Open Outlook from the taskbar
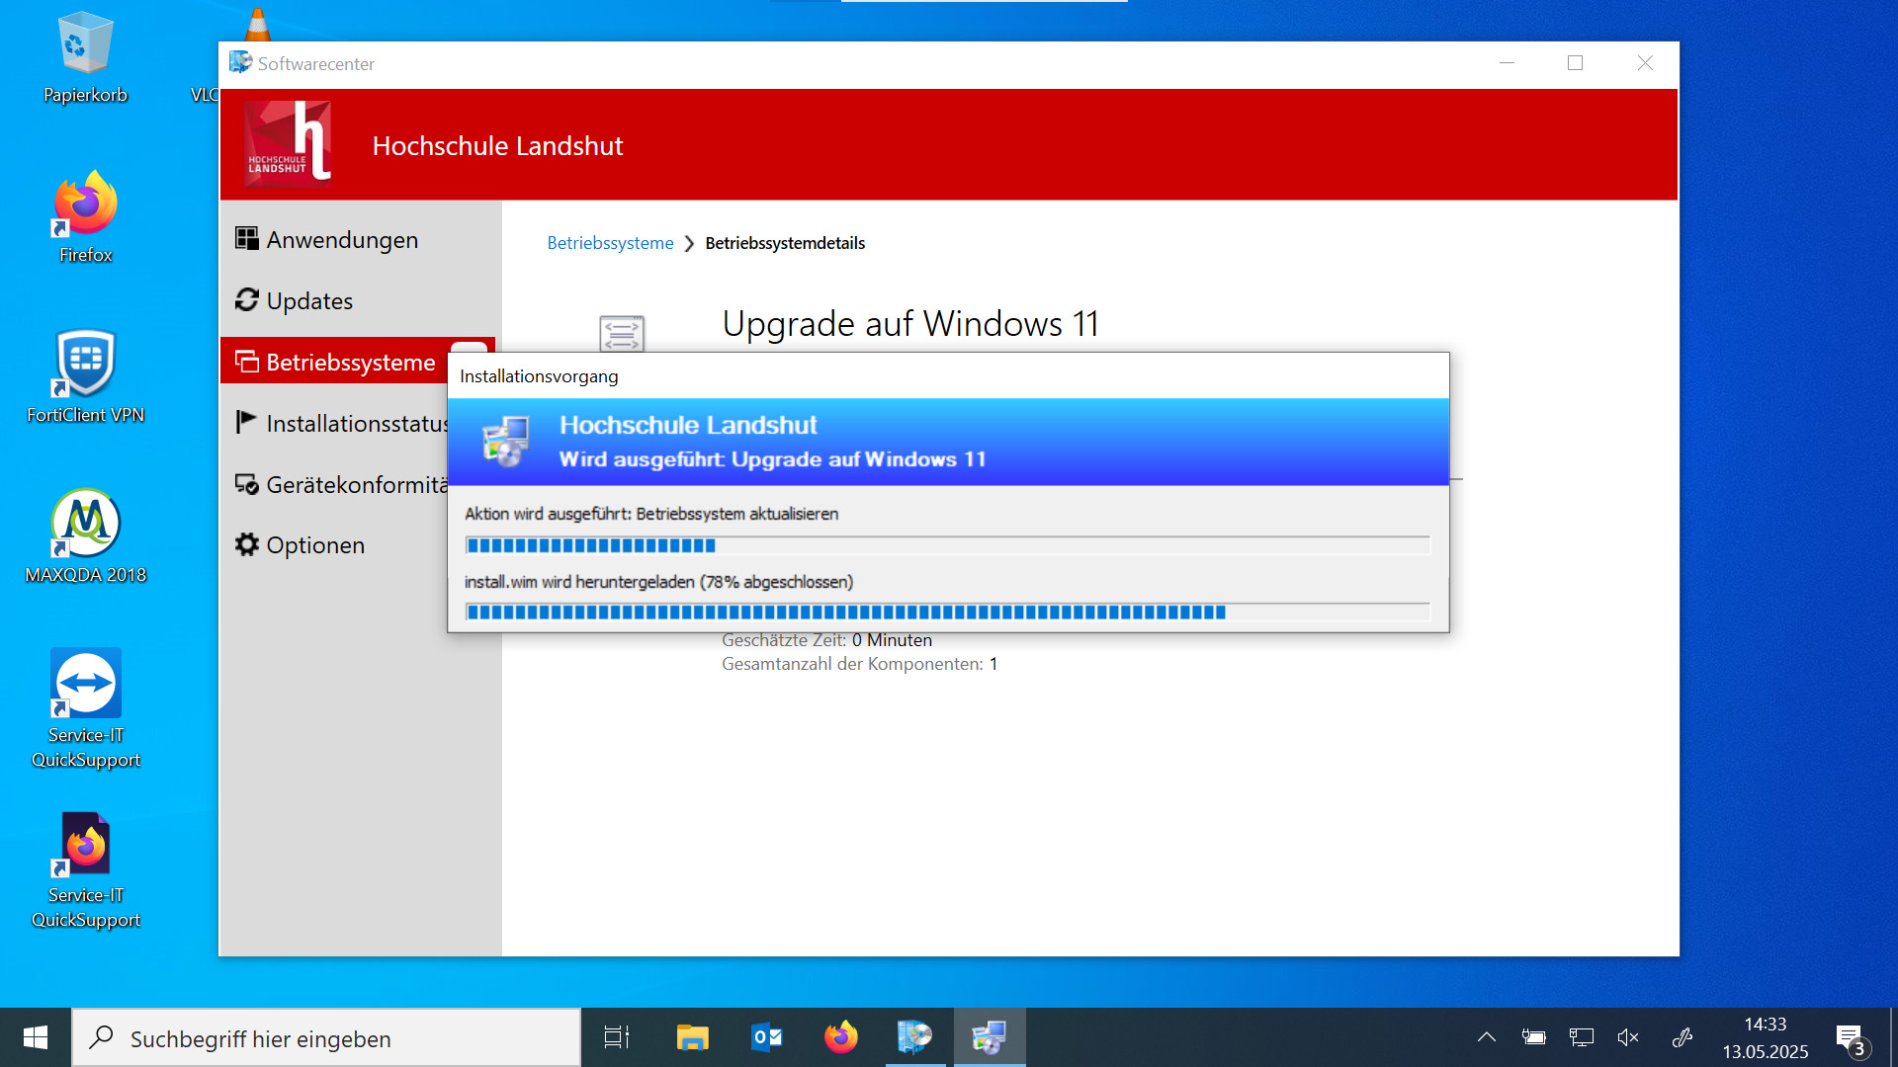The image size is (1898, 1067). click(766, 1037)
